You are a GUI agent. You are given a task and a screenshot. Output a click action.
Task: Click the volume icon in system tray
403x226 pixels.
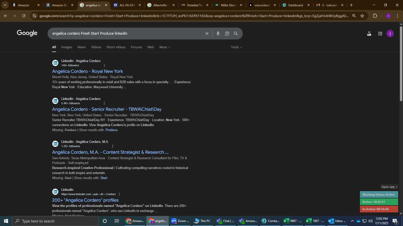click(x=370, y=221)
